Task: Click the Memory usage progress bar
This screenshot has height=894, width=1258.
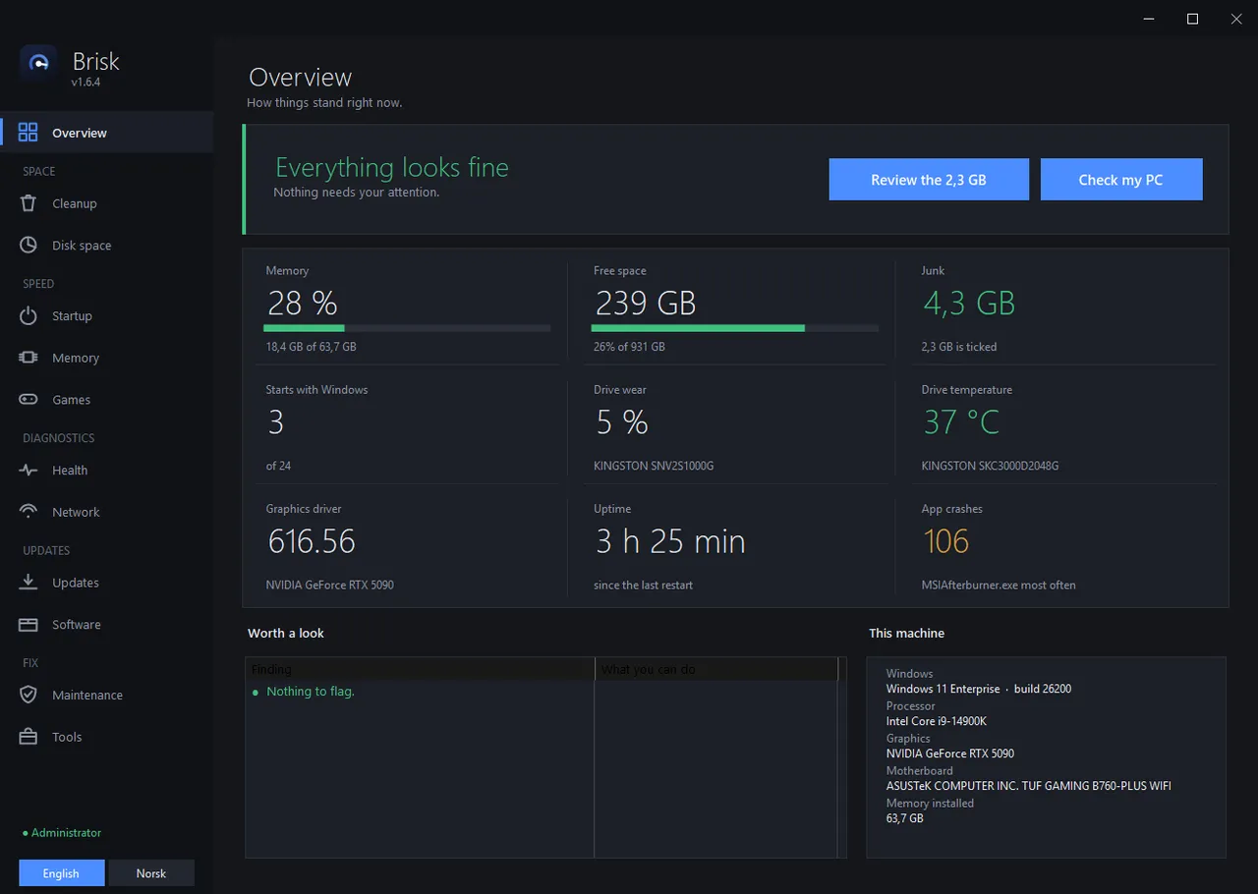Action: [x=407, y=328]
